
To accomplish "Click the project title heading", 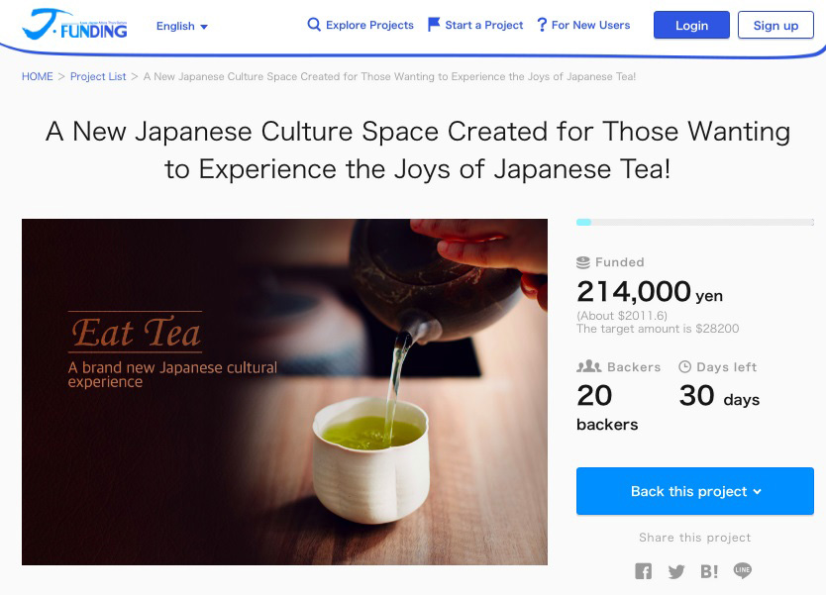I will [417, 149].
